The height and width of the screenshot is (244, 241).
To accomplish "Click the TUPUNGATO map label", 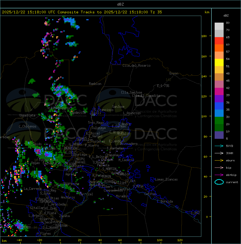I will (47, 201).
